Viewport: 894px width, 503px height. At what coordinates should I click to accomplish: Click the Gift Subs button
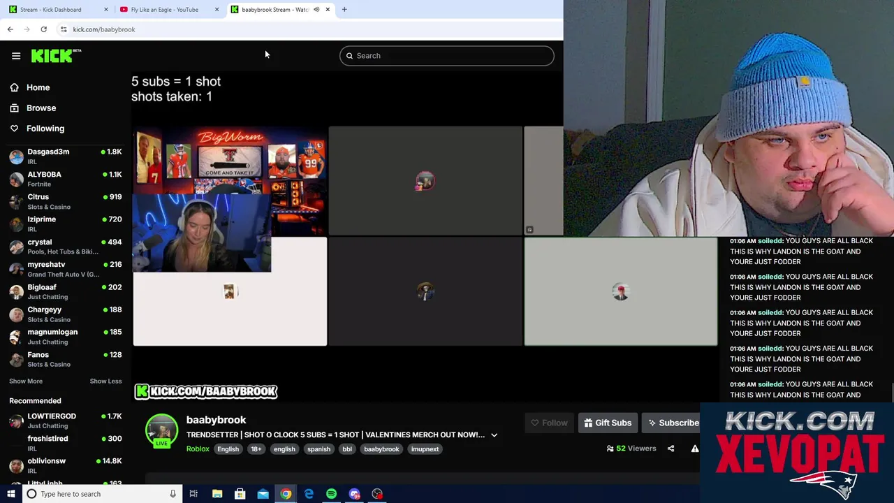608,423
